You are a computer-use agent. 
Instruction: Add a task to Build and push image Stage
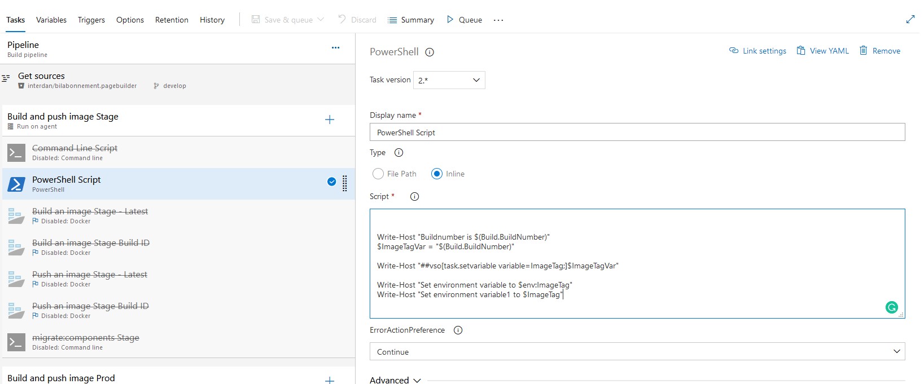pos(330,120)
